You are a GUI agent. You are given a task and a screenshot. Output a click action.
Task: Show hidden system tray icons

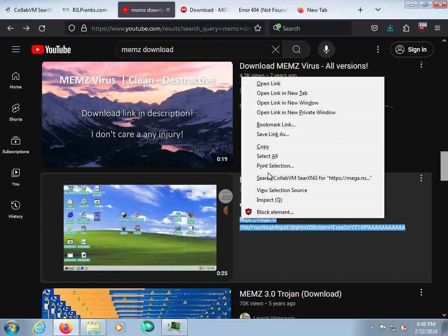click(x=372, y=327)
